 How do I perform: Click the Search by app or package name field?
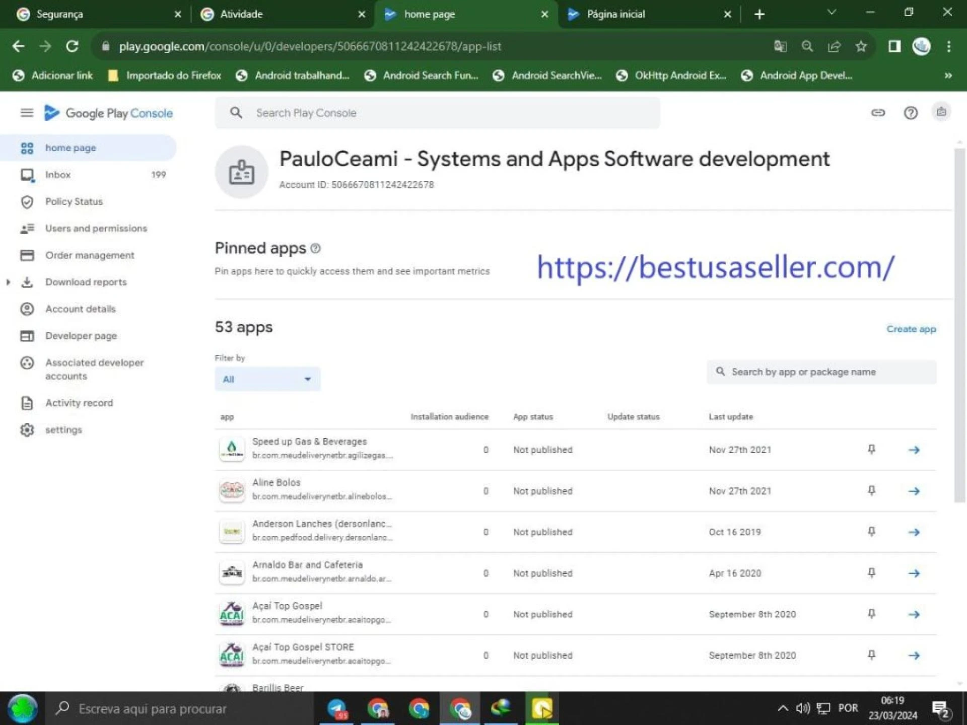(821, 372)
